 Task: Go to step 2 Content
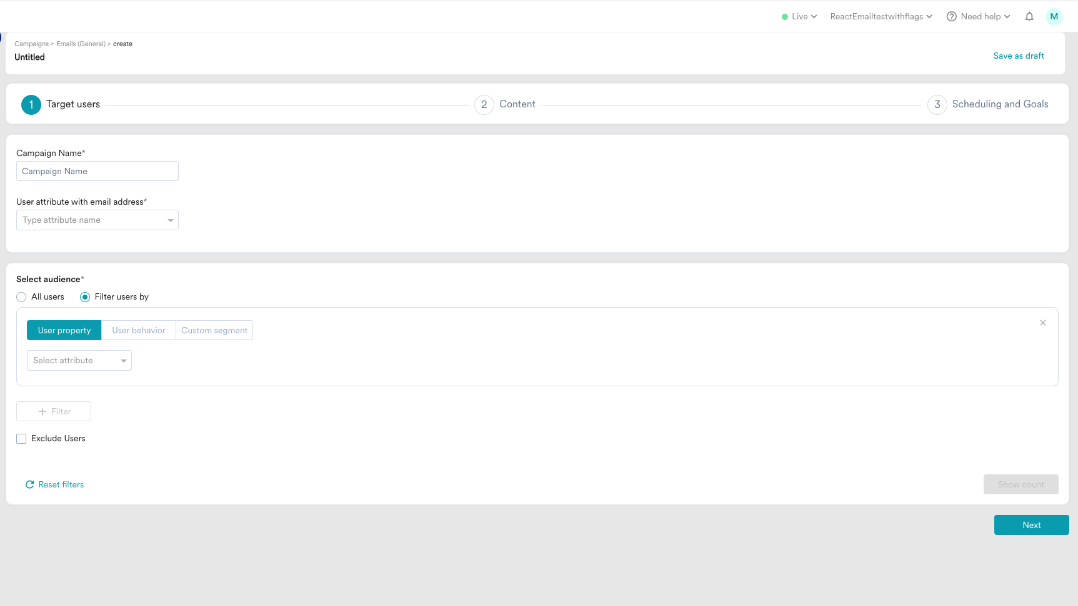(x=505, y=104)
